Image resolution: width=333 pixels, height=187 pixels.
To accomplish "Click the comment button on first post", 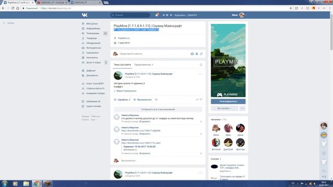I will point(143,100).
